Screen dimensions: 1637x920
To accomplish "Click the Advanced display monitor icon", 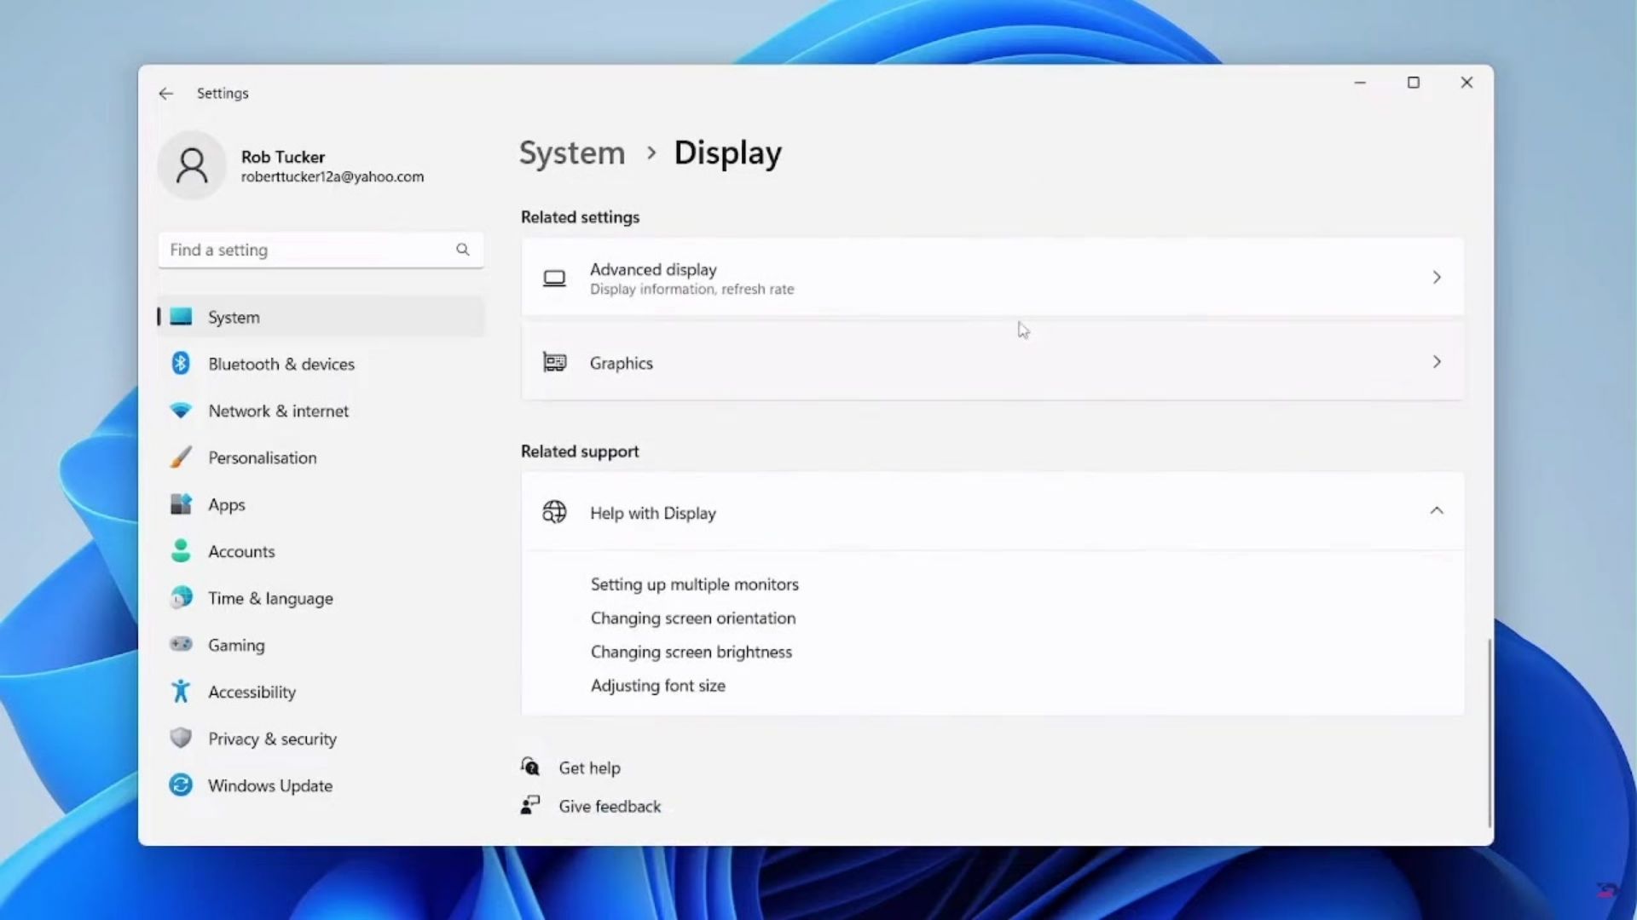I will 554,279.
